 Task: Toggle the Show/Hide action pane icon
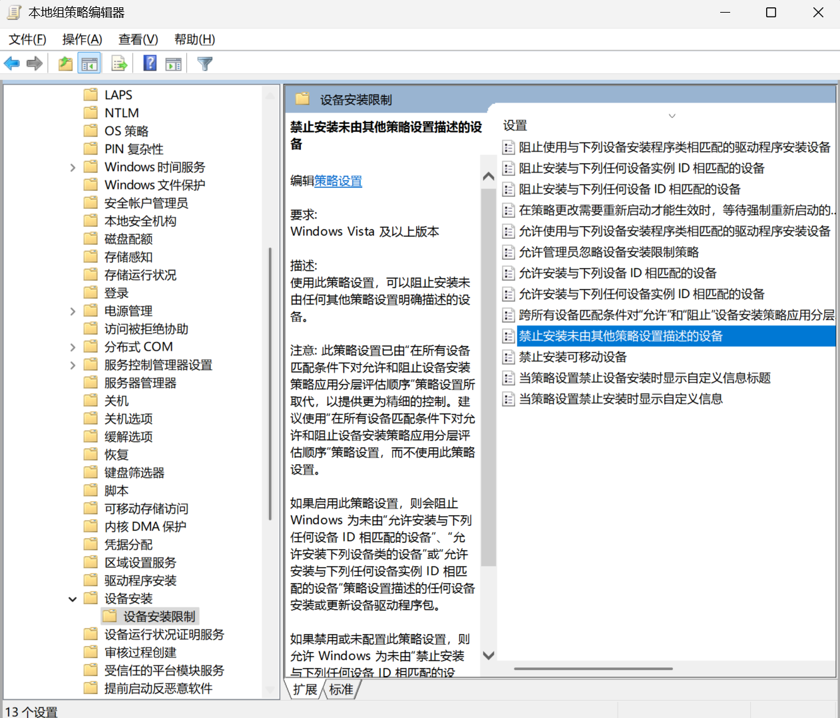click(174, 64)
